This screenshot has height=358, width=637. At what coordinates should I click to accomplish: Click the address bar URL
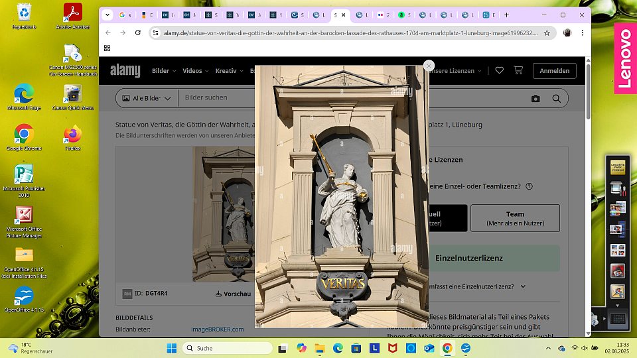pos(350,33)
